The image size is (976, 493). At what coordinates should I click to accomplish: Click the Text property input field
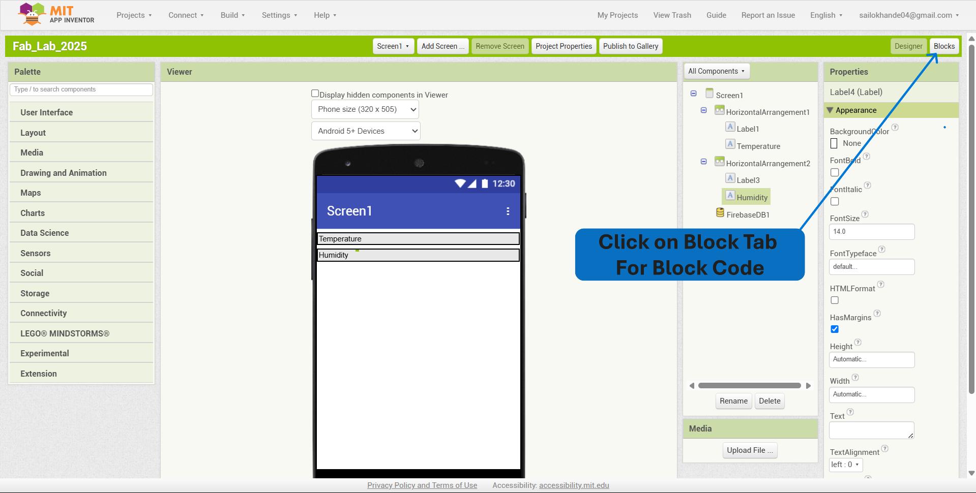click(x=872, y=430)
